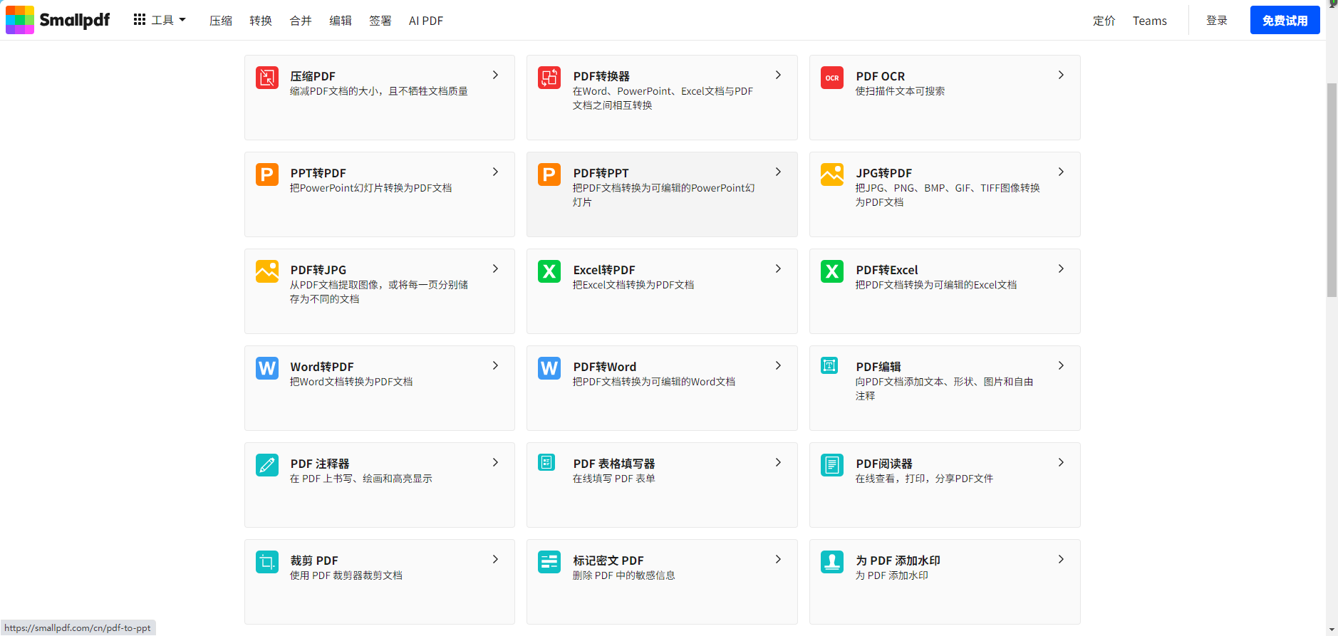The width and height of the screenshot is (1338, 636).
Task: Click the 为 PDF 添加水印 stamp icon
Action: pyautogui.click(x=831, y=562)
